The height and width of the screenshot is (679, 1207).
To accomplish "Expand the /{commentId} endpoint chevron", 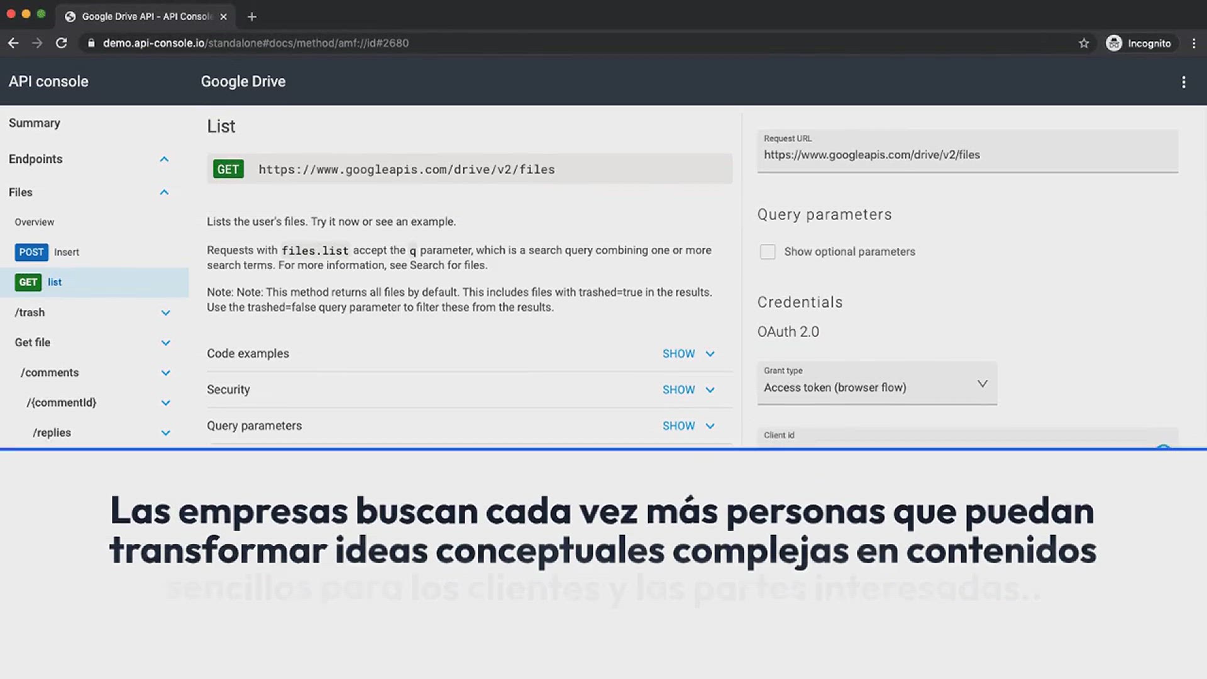I will coord(165,403).
